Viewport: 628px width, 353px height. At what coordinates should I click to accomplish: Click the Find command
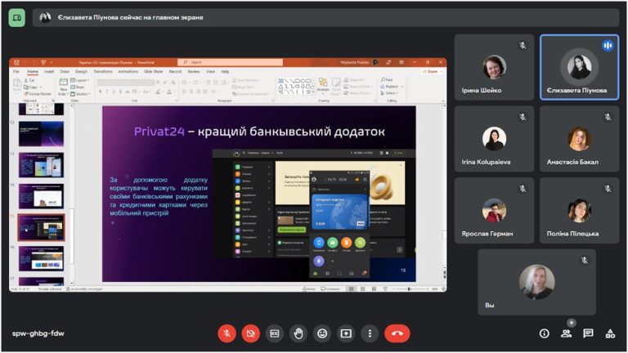(x=388, y=79)
